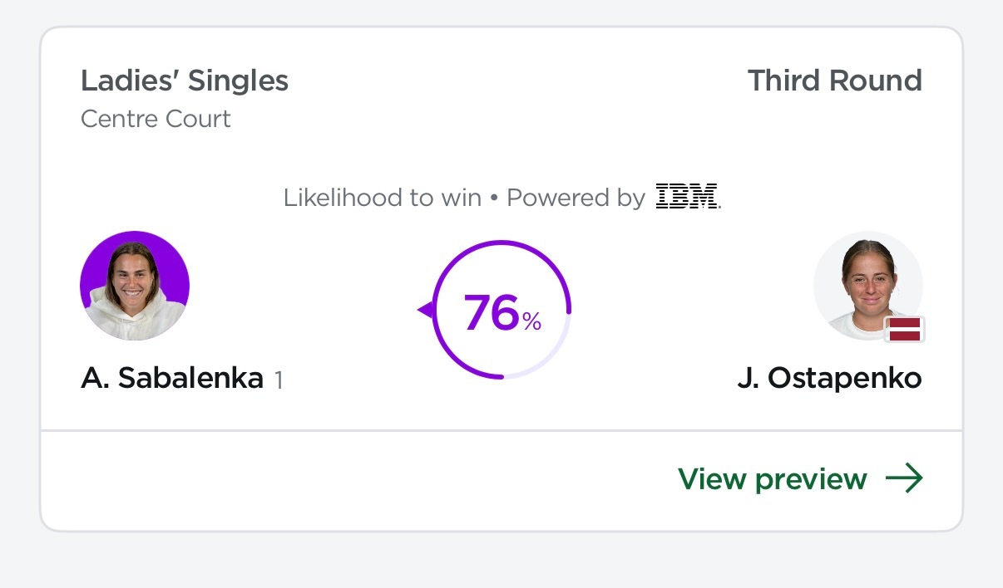1003x588 pixels.
Task: Select J. Ostapenko's player photo
Action: click(x=868, y=286)
